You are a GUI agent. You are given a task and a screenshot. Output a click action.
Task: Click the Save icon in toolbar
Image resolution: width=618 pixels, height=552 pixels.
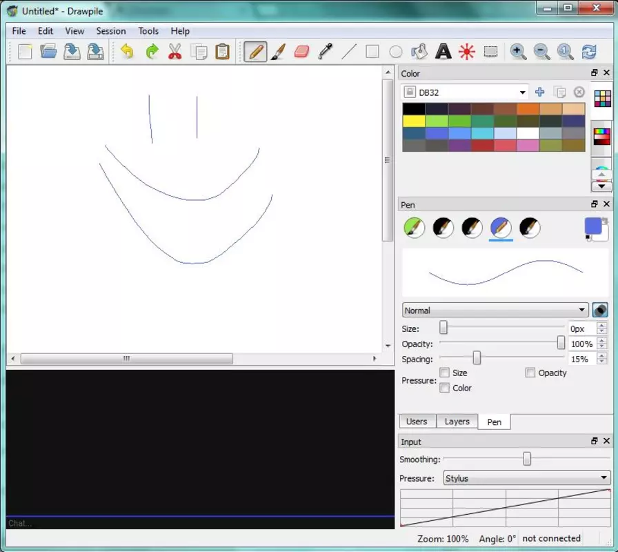72,52
